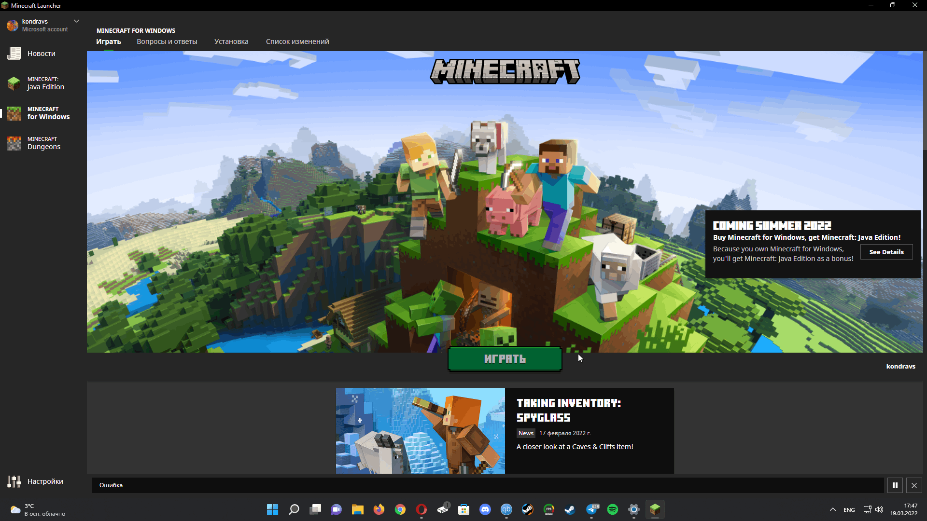Launch Firefox from the taskbar

click(x=379, y=509)
